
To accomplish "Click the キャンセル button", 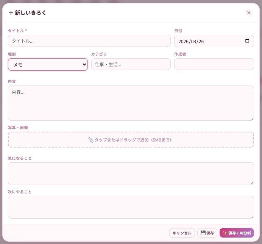I will tap(182, 233).
